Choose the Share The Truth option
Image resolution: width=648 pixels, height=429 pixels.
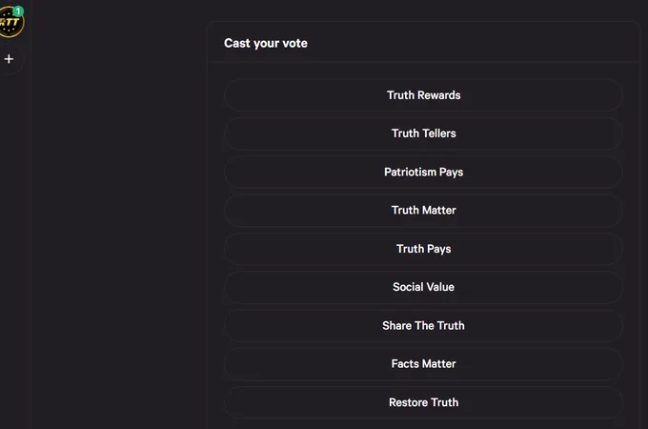point(423,326)
